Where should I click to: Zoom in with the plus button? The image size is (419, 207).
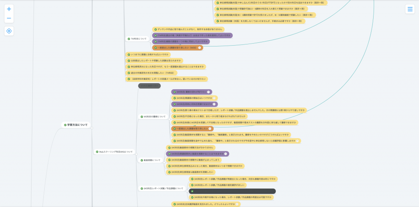point(9,9)
